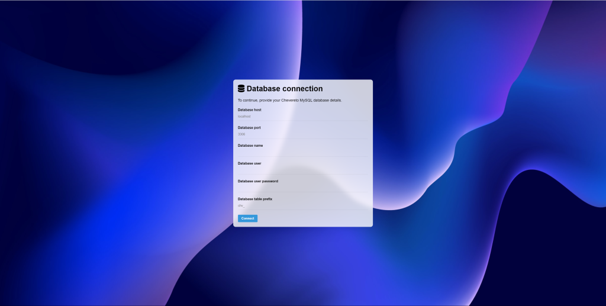Click the database stack icon
This screenshot has height=306, width=606.
coord(241,89)
